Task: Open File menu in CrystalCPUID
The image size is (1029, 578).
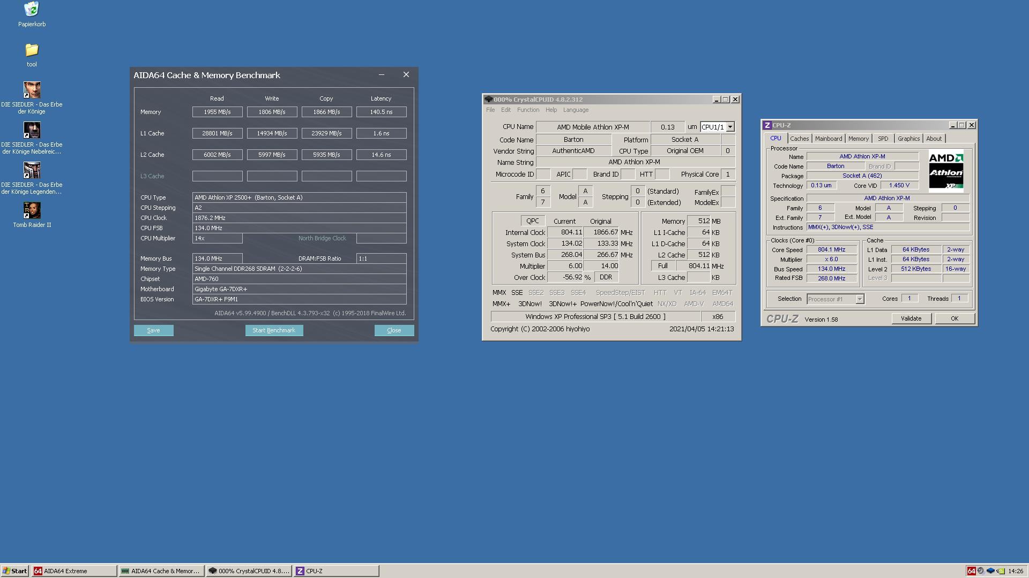Action: (x=490, y=110)
